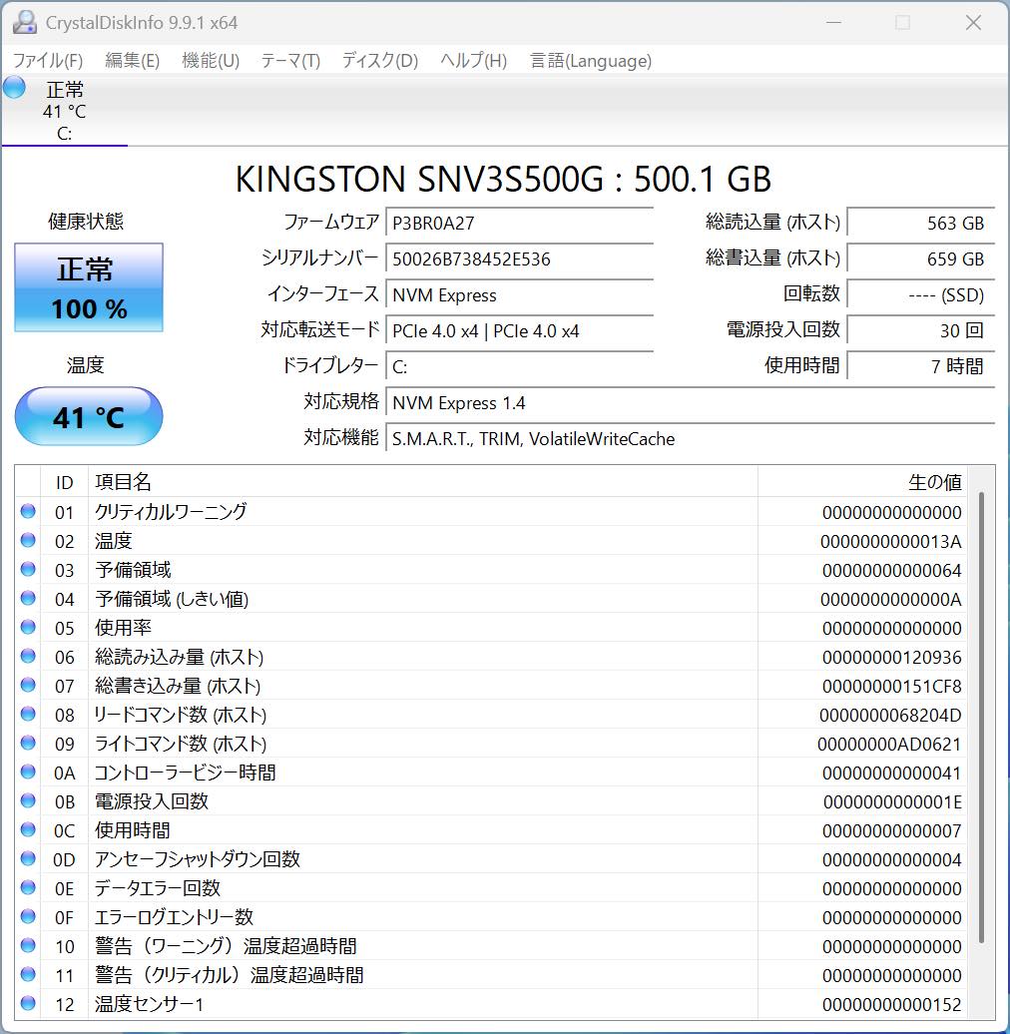Close the CrystalDiskInfo window

(973, 22)
